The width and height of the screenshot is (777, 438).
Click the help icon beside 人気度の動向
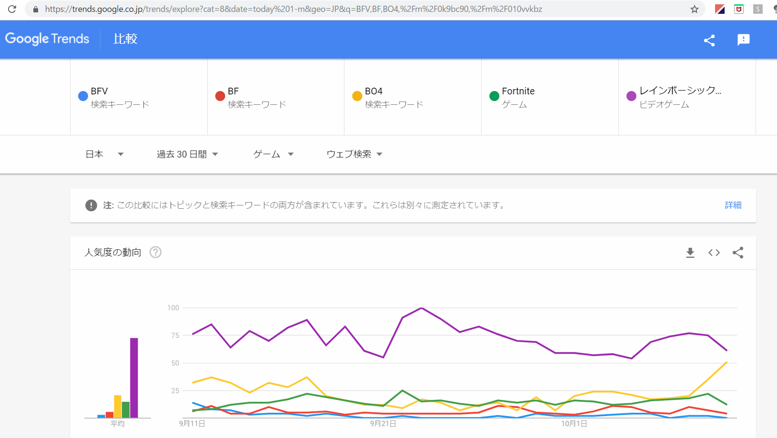pos(155,252)
